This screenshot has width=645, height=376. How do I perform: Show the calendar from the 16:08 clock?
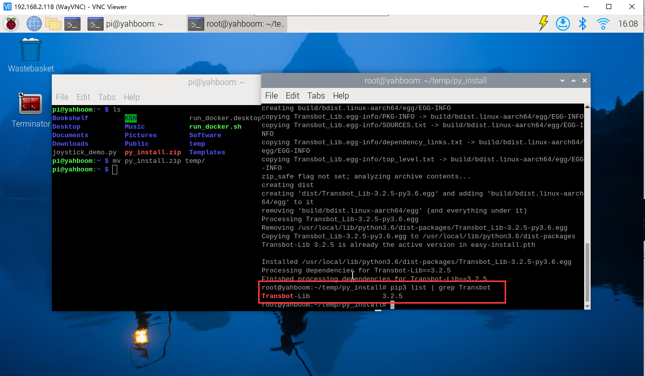[628, 24]
